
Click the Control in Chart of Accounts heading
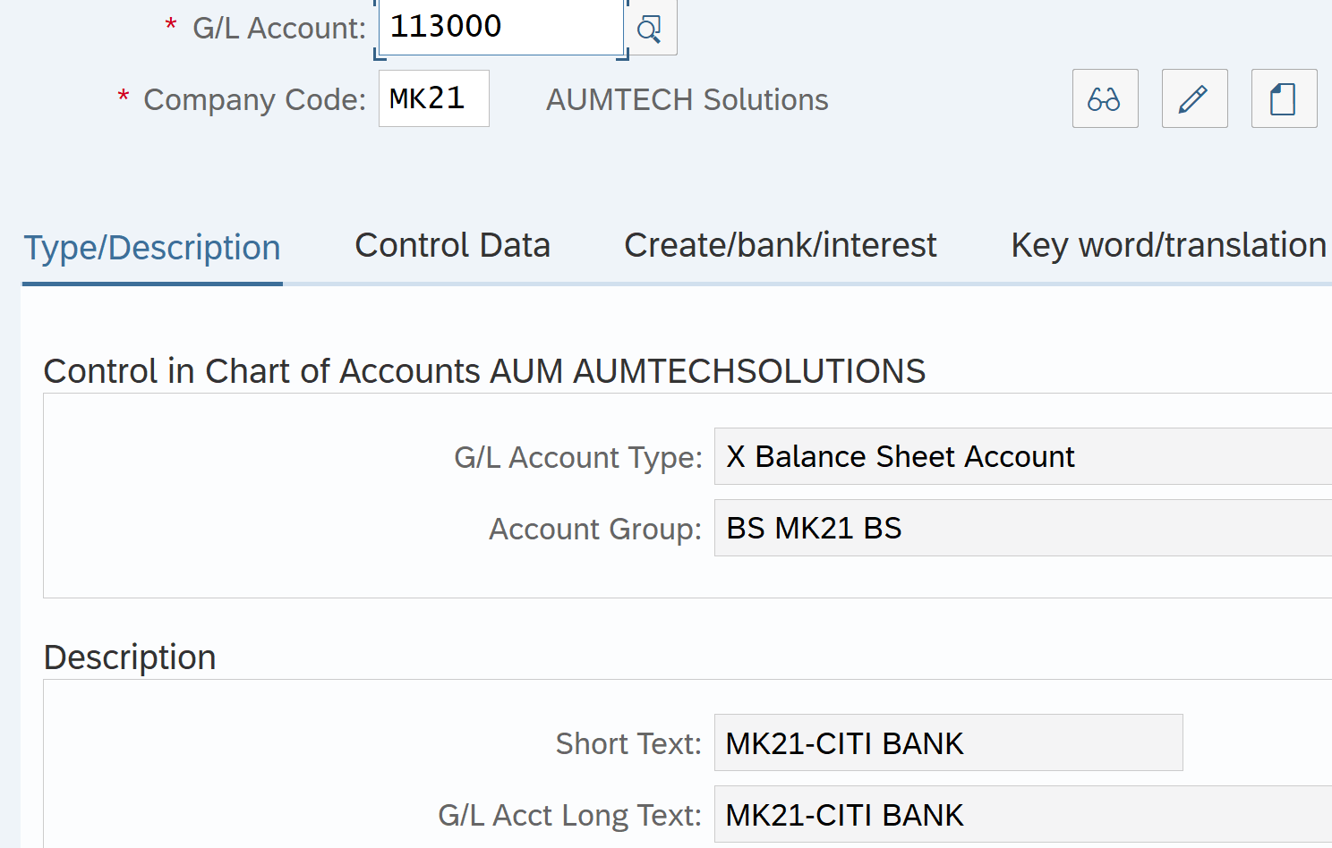[x=484, y=371]
